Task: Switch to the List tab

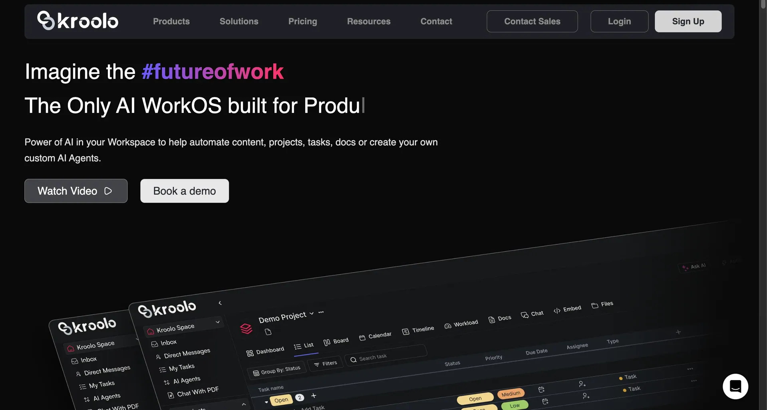Action: [304, 346]
